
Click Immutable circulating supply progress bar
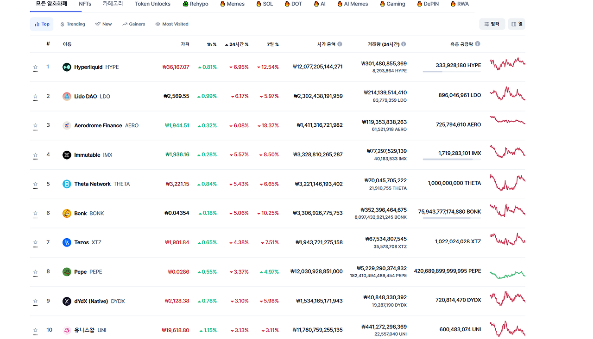click(x=452, y=160)
